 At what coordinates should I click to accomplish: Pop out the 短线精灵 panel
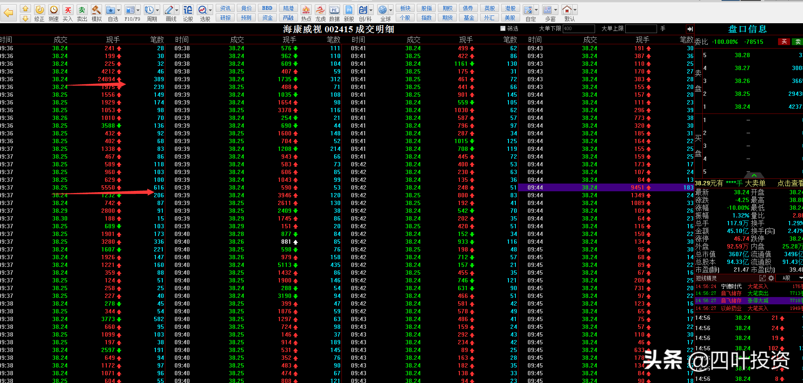763,278
